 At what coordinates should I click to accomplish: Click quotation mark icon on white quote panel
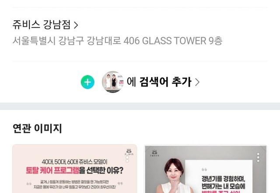(x=204, y=169)
